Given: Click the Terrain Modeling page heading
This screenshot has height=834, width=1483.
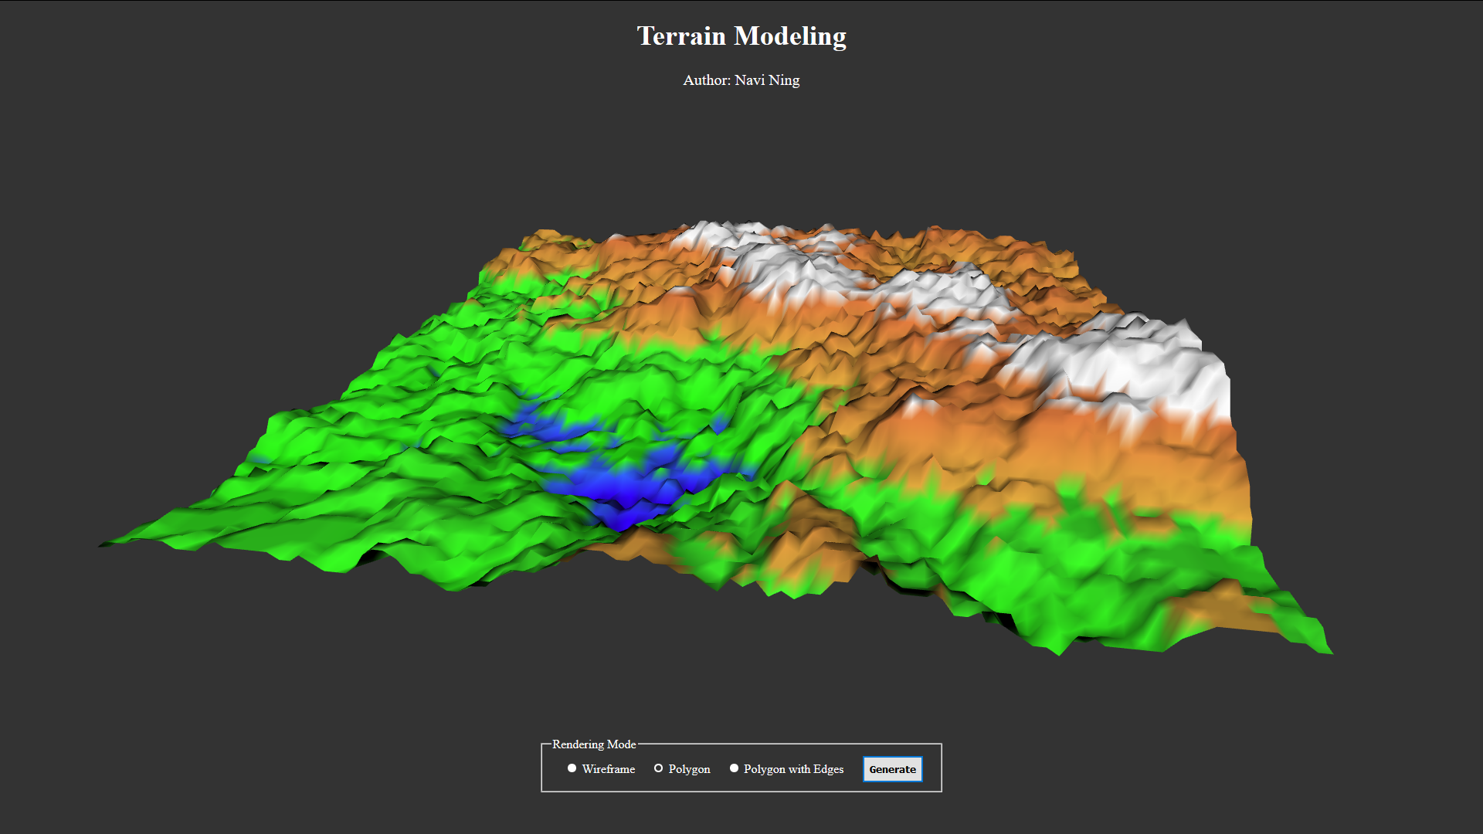Looking at the screenshot, I should click(x=741, y=36).
